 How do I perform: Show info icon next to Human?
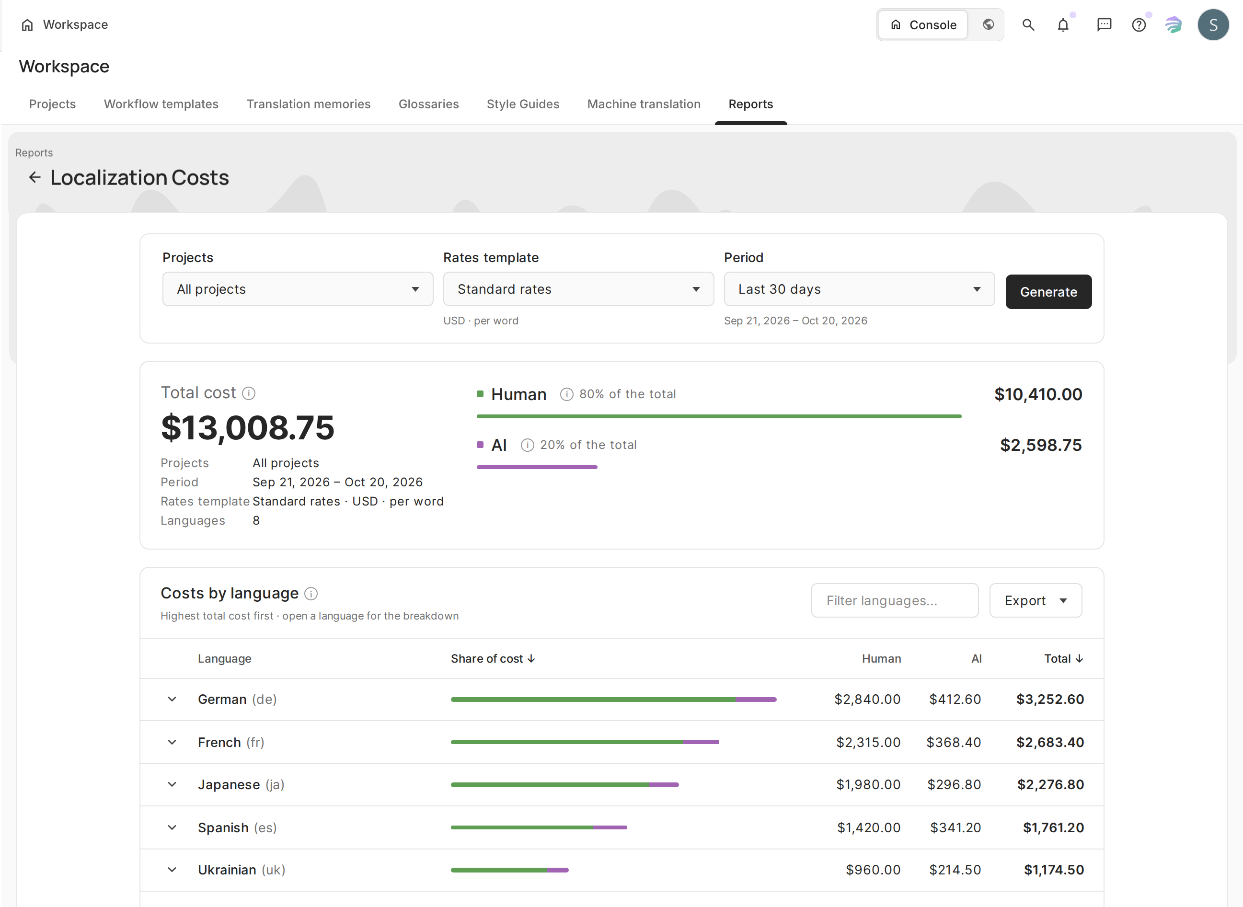click(566, 394)
